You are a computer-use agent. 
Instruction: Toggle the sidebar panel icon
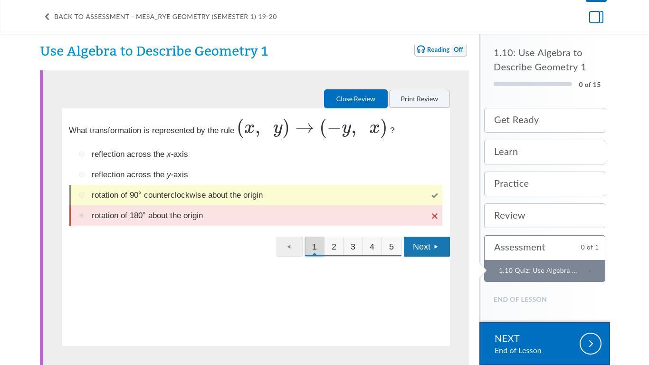(596, 17)
